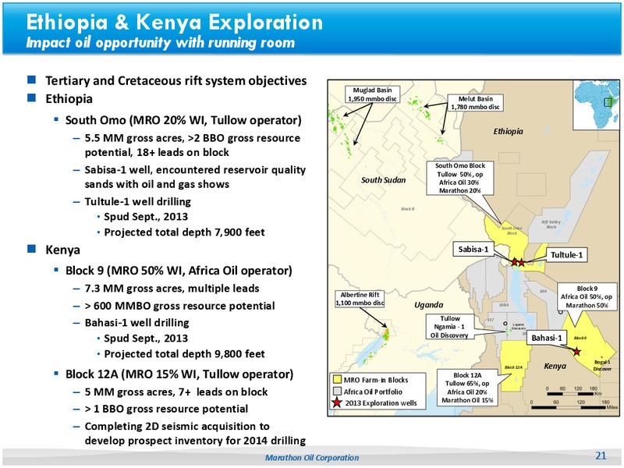Screen dimensions: 624x468
Task: Click the 'Bogal-1 Discover' map label
Action: click(x=602, y=365)
